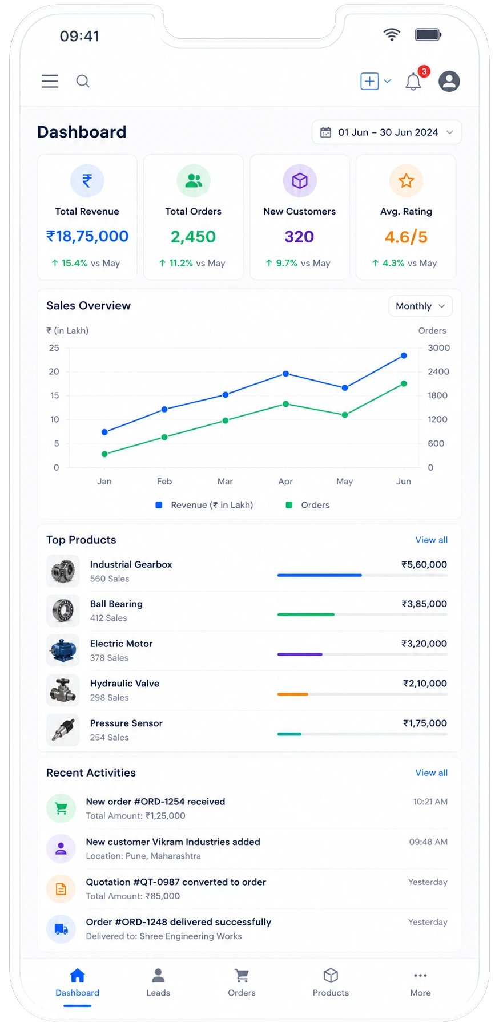
Task: Click the green Ball Bearing sales bar
Action: point(306,614)
